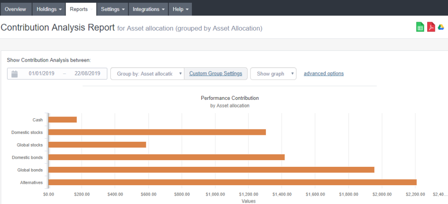Select the Reports tab
Screen dimensions: 448x204
[x=81, y=9]
